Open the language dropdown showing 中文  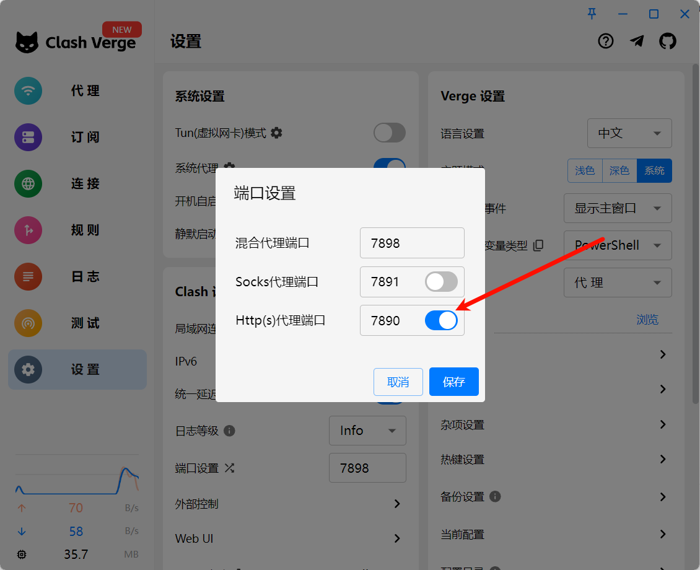[x=629, y=133]
